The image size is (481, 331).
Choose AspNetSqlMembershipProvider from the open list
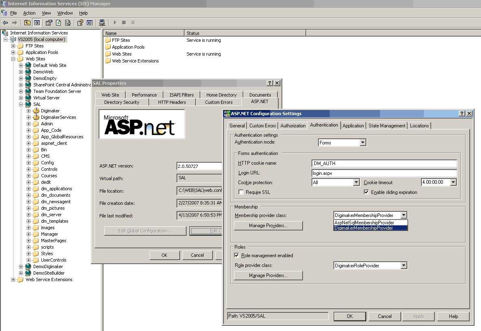371,223
